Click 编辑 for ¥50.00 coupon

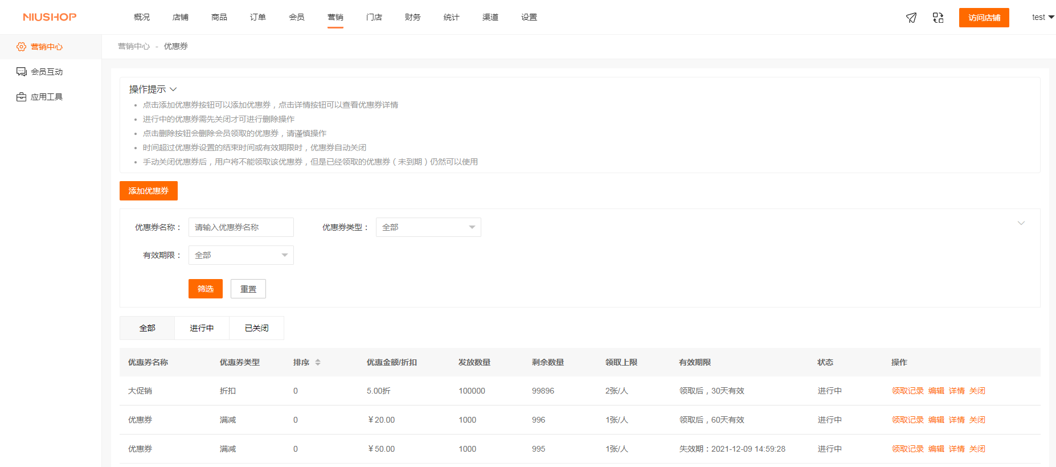[x=936, y=449]
